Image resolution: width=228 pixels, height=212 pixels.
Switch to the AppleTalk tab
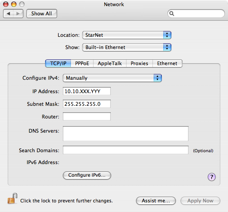pos(110,63)
